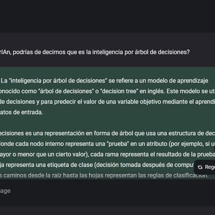Click the circular arrows regenerate icon

point(200,167)
